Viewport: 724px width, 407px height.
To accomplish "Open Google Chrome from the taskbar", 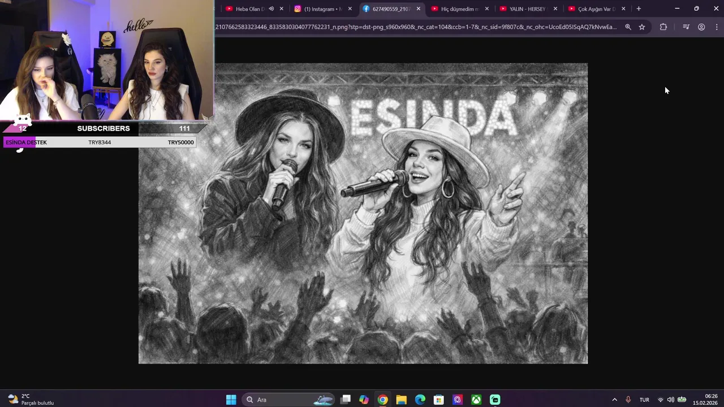I will (x=383, y=400).
